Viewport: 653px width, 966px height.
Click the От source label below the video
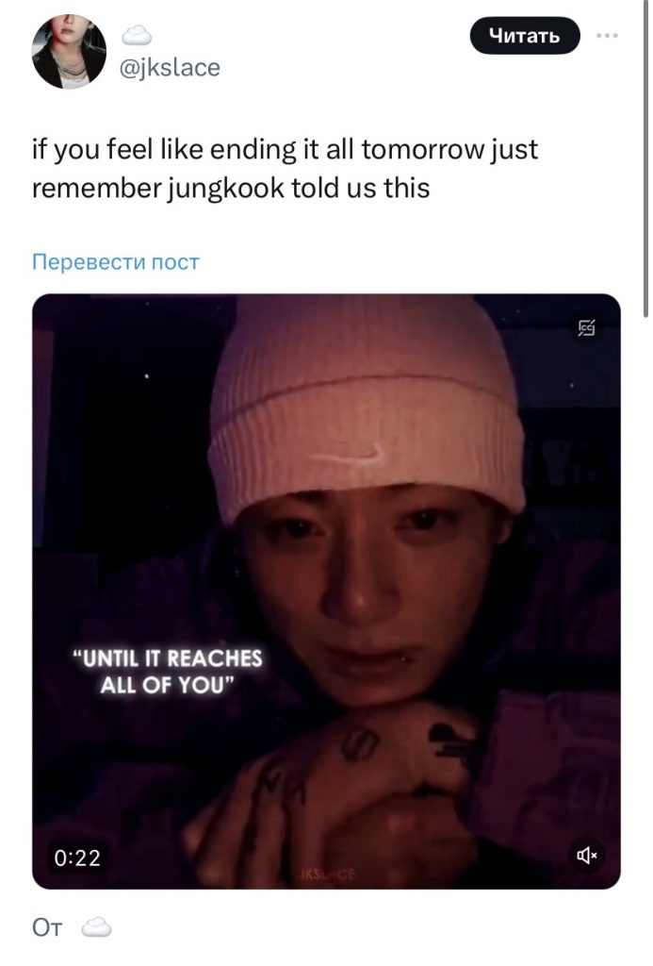click(x=47, y=927)
